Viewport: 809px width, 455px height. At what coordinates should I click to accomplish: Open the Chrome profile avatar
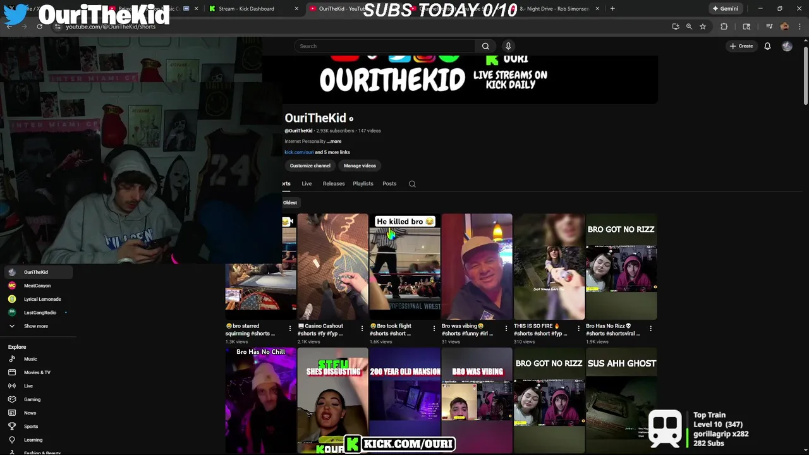click(784, 27)
